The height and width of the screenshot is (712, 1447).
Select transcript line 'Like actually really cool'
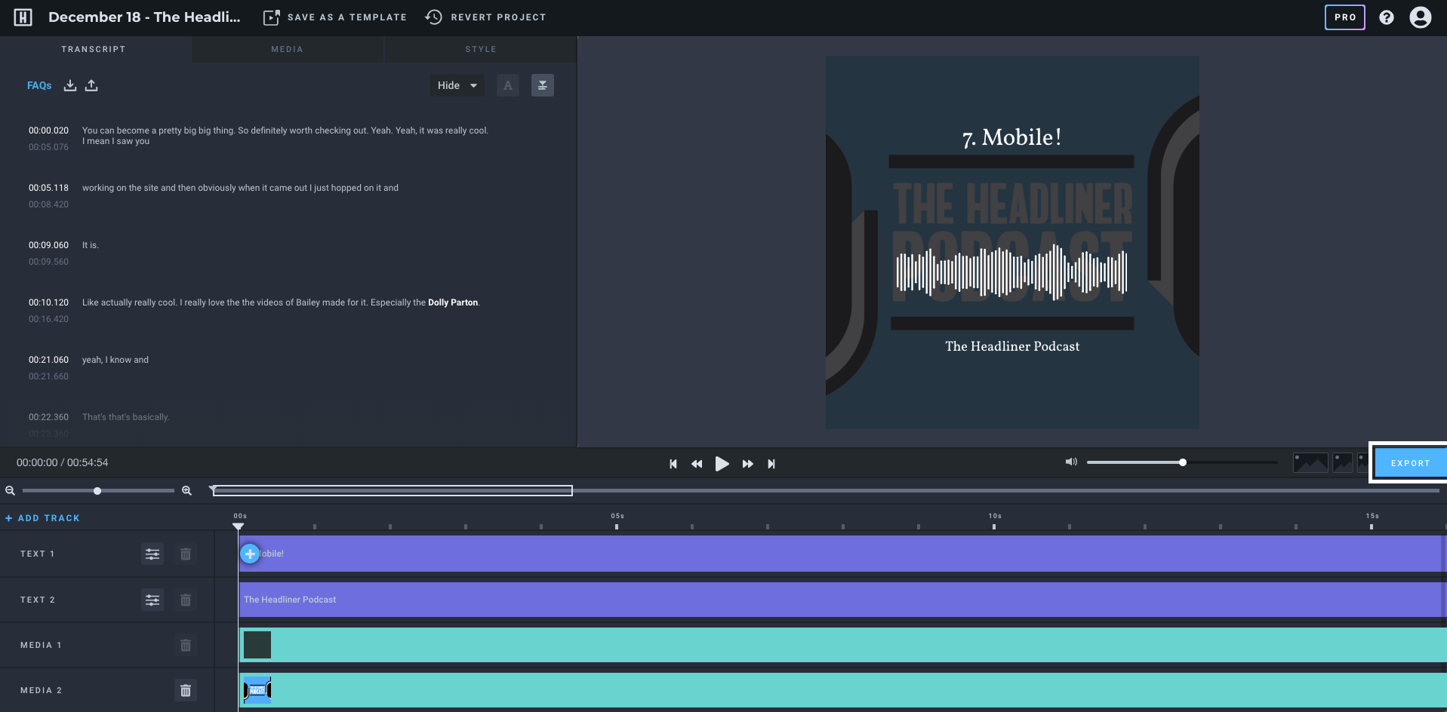pos(281,302)
